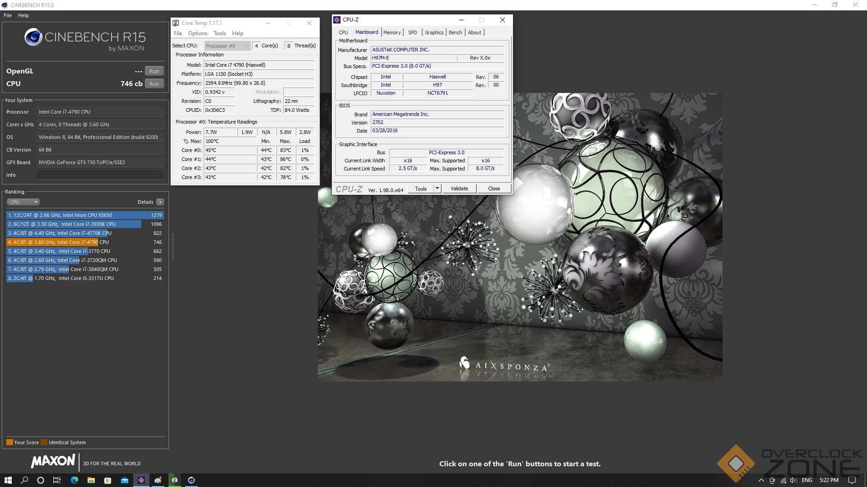Screen dimensions: 867x487
Task: Open the Processor #0 select dropdown
Action: [x=227, y=46]
